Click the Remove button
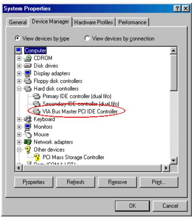 118,182
